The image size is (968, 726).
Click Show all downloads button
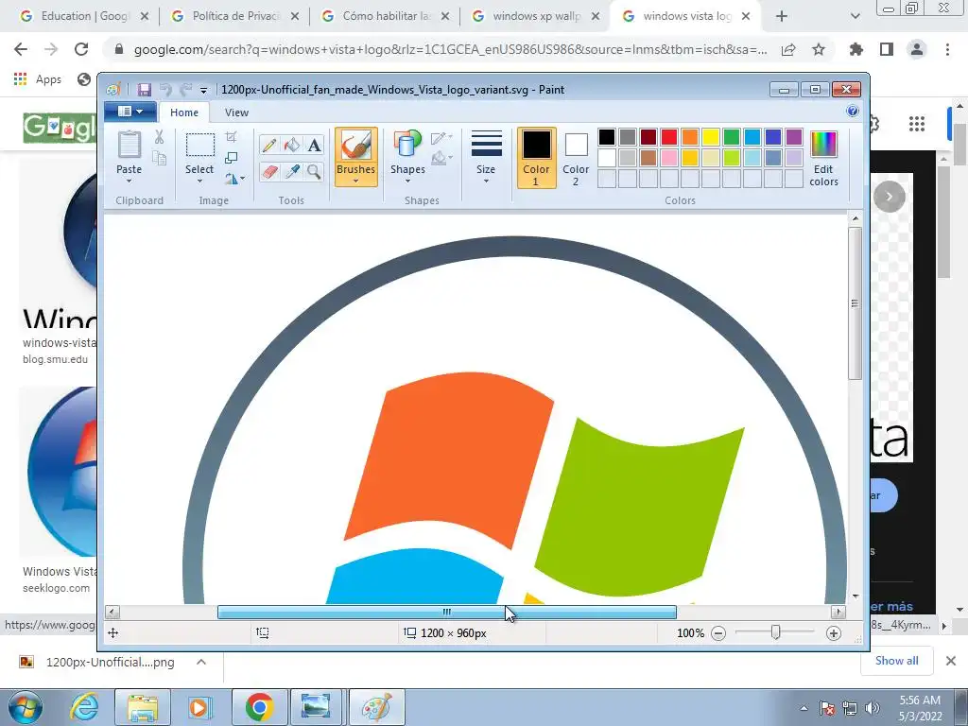896,661
